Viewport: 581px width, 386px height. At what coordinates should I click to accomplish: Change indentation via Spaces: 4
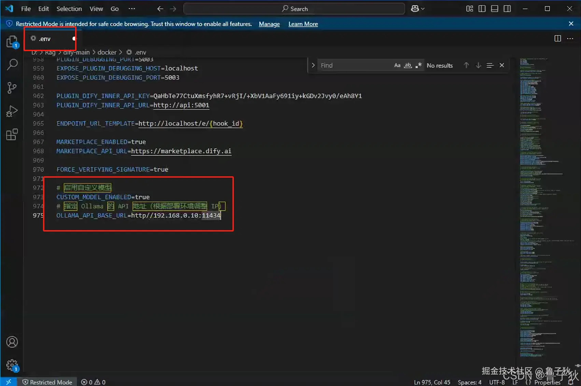point(470,382)
